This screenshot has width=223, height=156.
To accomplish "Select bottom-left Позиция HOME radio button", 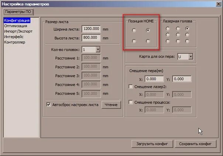I will click(x=134, y=41).
